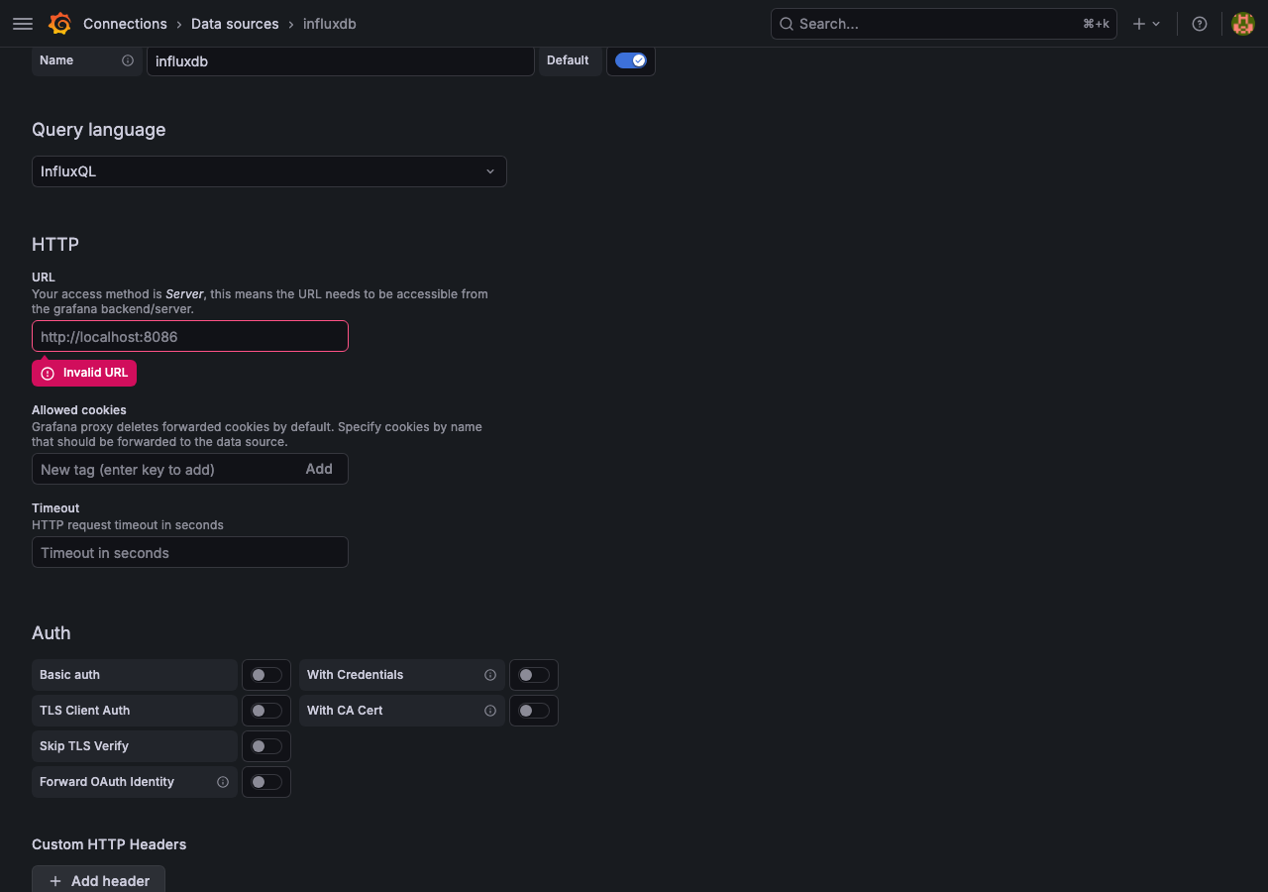Click the Default label next to toggle

[568, 60]
